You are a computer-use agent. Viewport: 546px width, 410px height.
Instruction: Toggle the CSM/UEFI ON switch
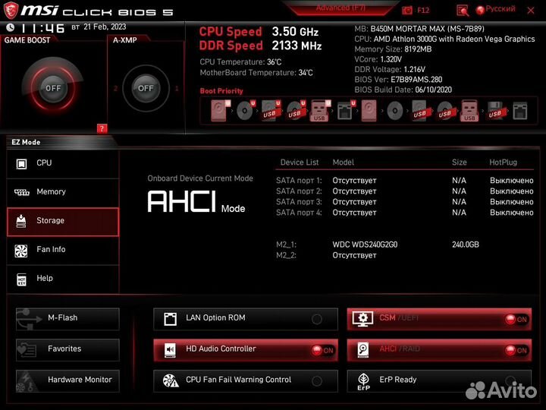[x=516, y=319]
